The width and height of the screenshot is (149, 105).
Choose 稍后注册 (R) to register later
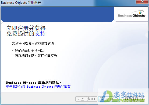[134, 99]
